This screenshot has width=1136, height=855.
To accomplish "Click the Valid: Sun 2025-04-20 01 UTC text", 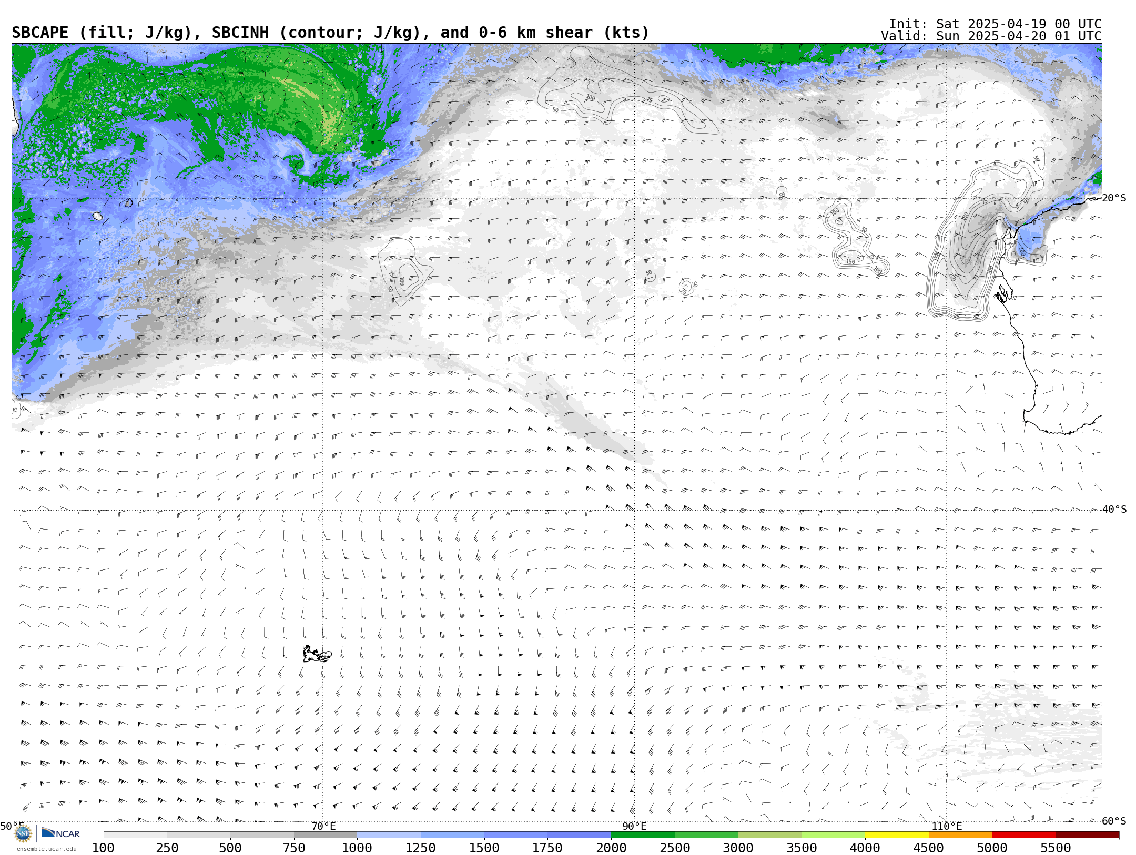I will pos(991,36).
